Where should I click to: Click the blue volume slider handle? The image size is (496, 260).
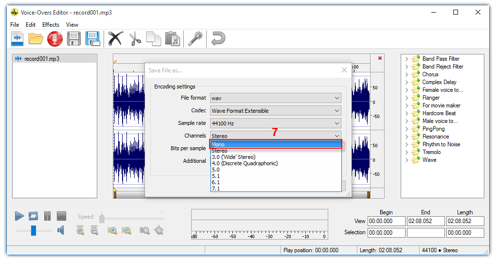click(x=34, y=230)
